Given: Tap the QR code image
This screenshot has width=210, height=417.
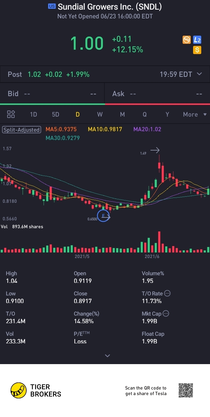Looking at the screenshot, I should click(186, 390).
